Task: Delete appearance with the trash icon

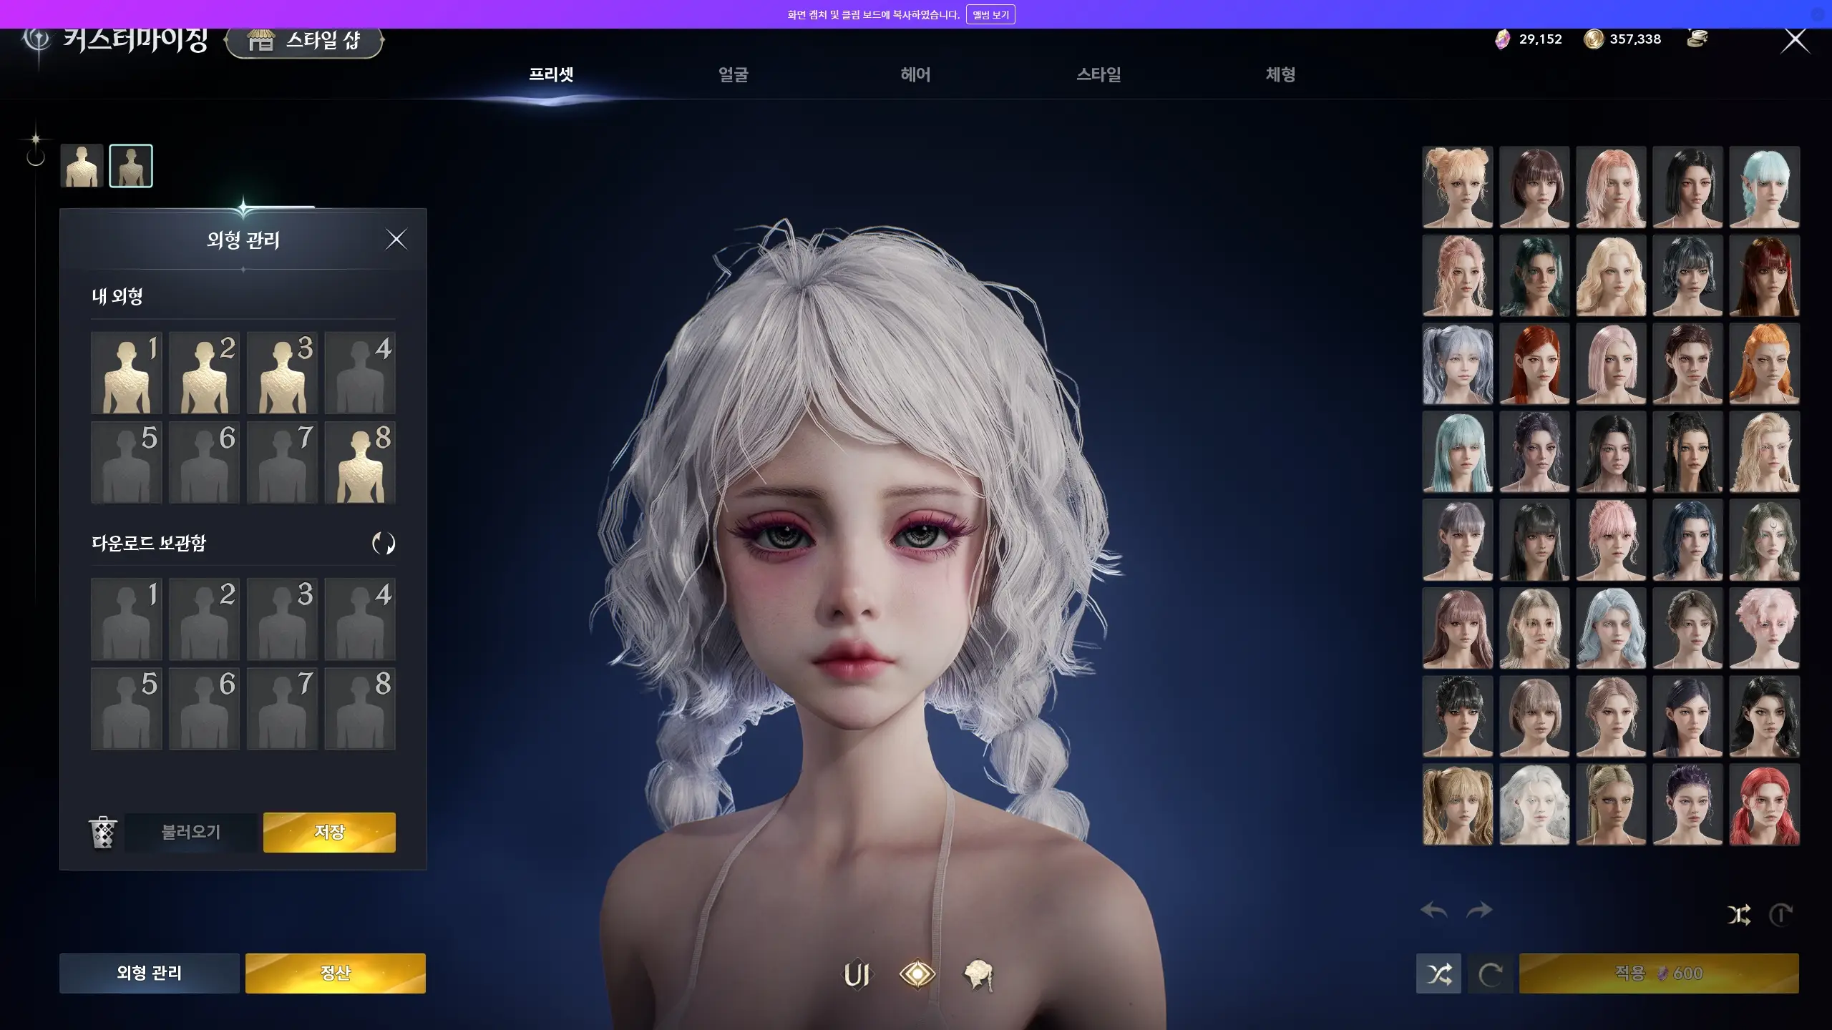Action: (103, 833)
